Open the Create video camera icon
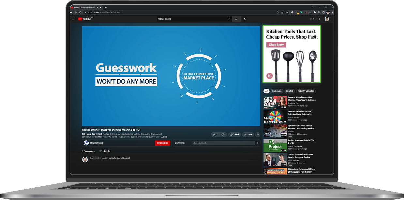This screenshot has height=200, width=404. (312, 19)
